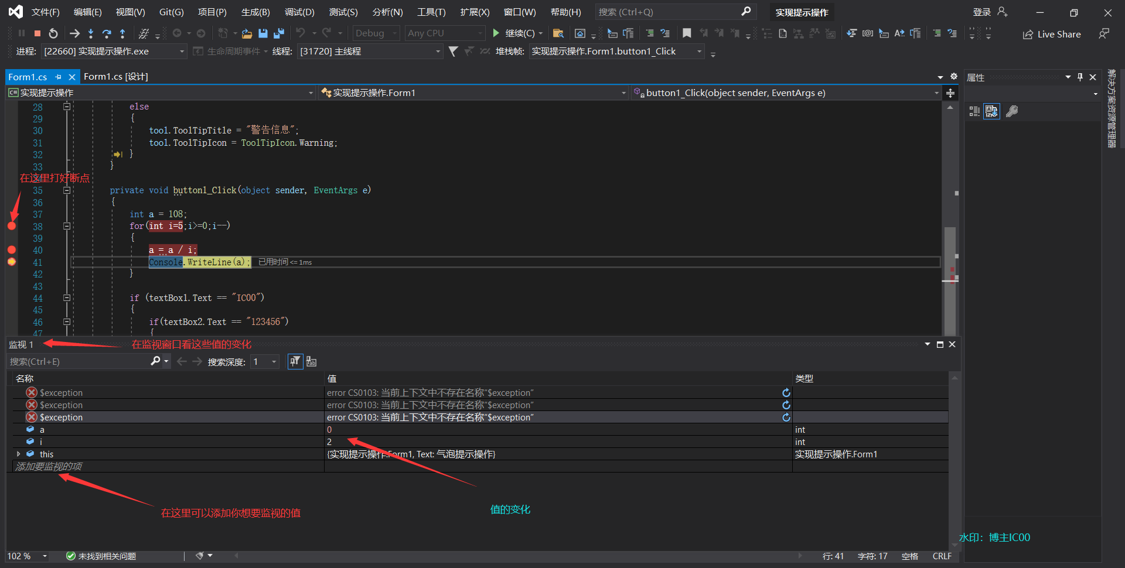Refresh the first $exception watch value
This screenshot has width=1125, height=568.
(x=786, y=393)
